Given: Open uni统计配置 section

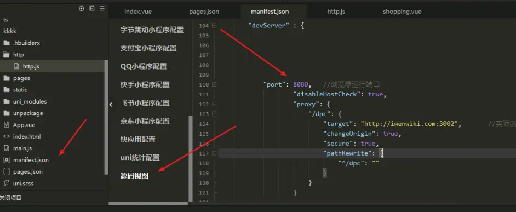Looking at the screenshot, I should [x=140, y=158].
